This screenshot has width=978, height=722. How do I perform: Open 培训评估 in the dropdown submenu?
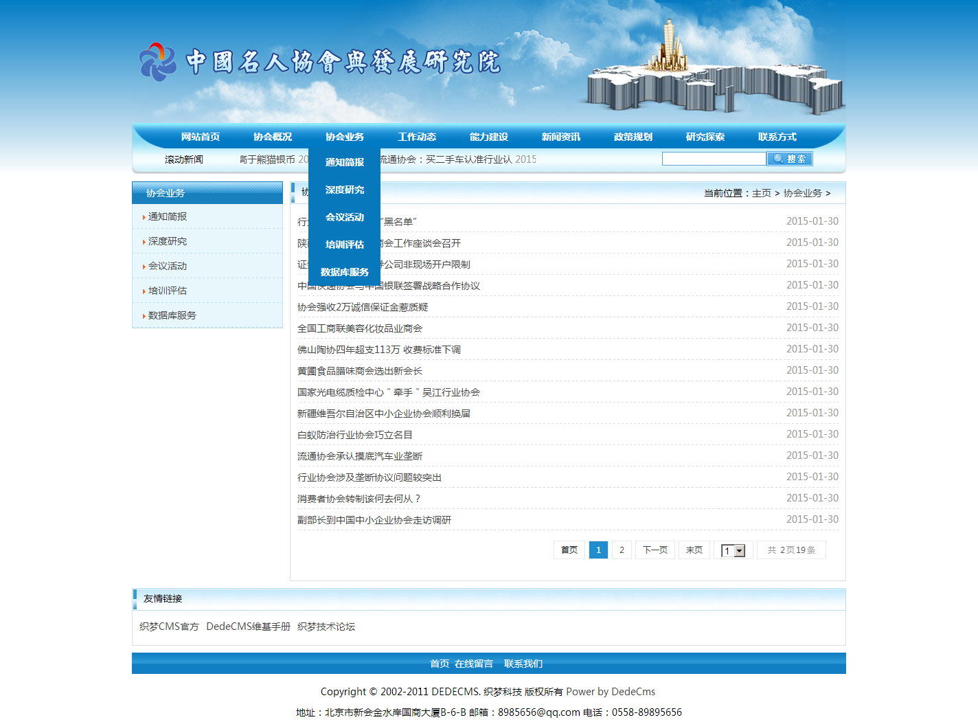(344, 245)
